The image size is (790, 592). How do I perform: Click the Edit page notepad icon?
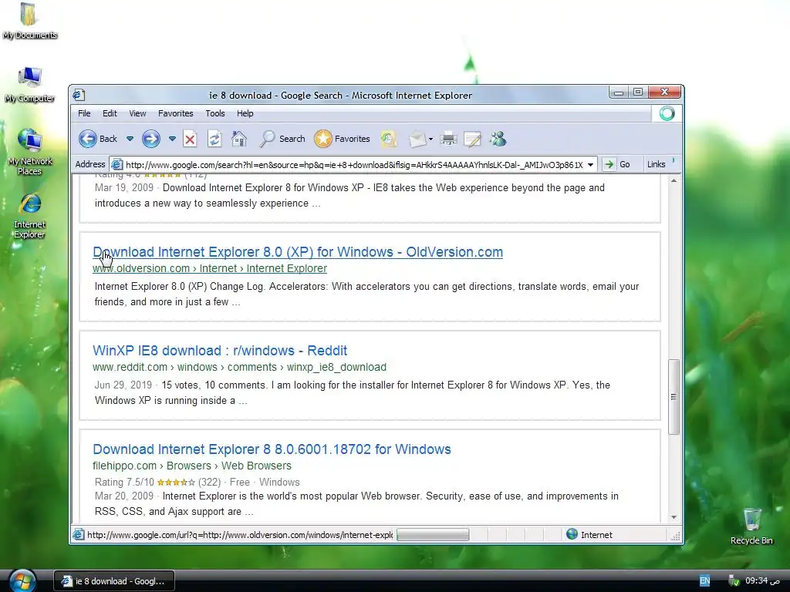[x=472, y=139]
